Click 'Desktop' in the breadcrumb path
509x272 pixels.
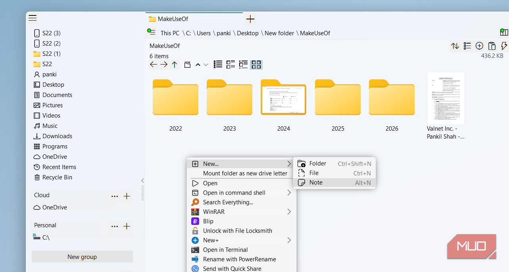(248, 33)
